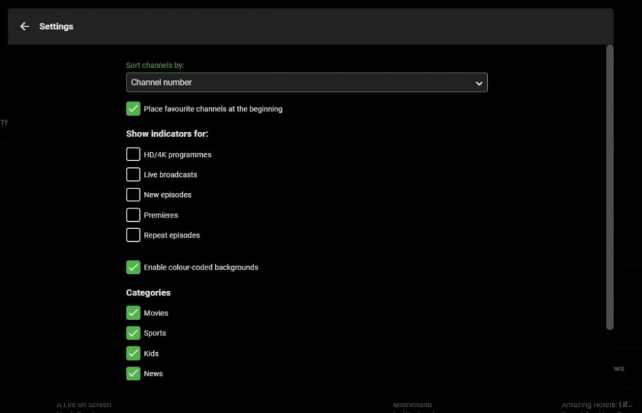
Task: Uncheck the Kids category
Action: coord(133,353)
